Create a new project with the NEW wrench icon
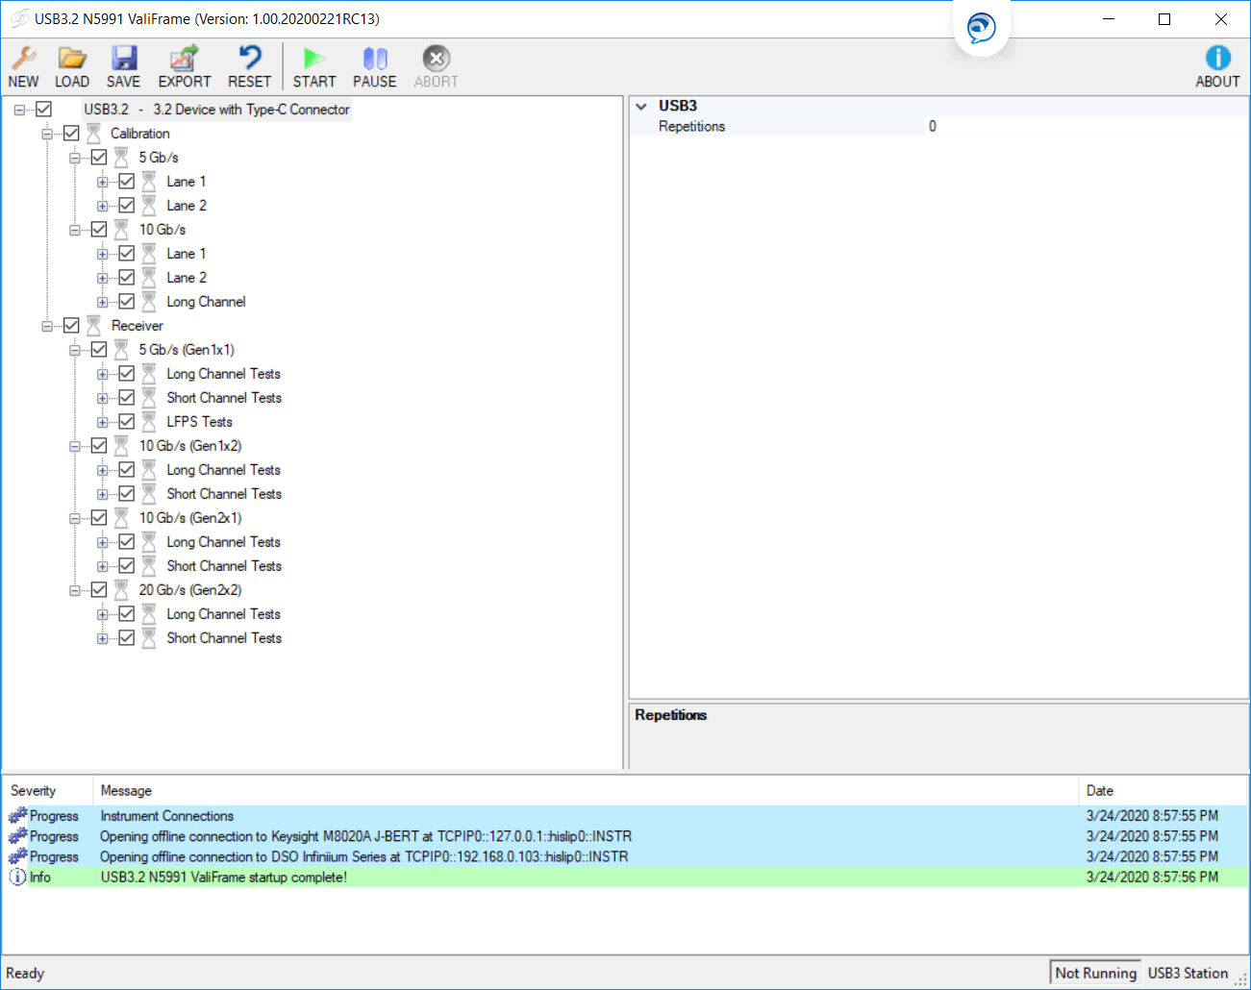Image resolution: width=1251 pixels, height=990 pixels. click(23, 65)
